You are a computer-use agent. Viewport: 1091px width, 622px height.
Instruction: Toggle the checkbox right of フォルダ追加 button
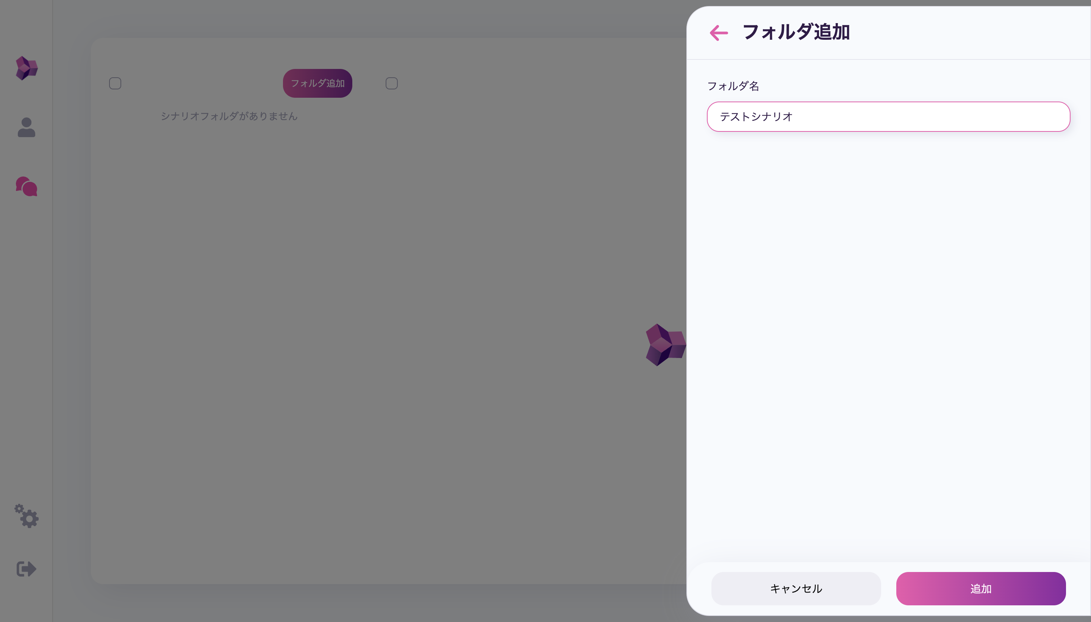coord(392,83)
